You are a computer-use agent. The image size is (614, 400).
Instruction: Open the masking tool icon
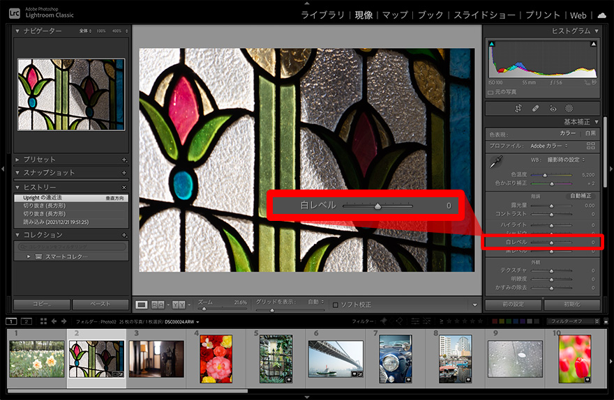(x=569, y=109)
